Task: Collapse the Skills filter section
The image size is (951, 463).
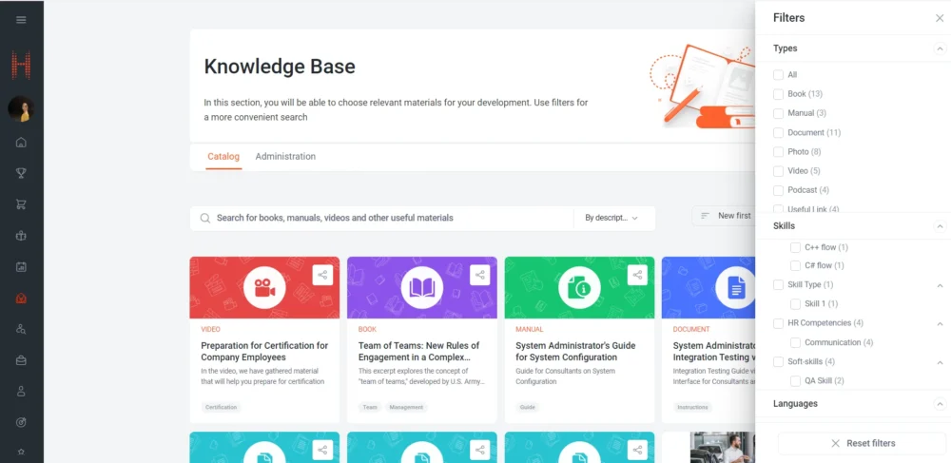Action: click(940, 226)
